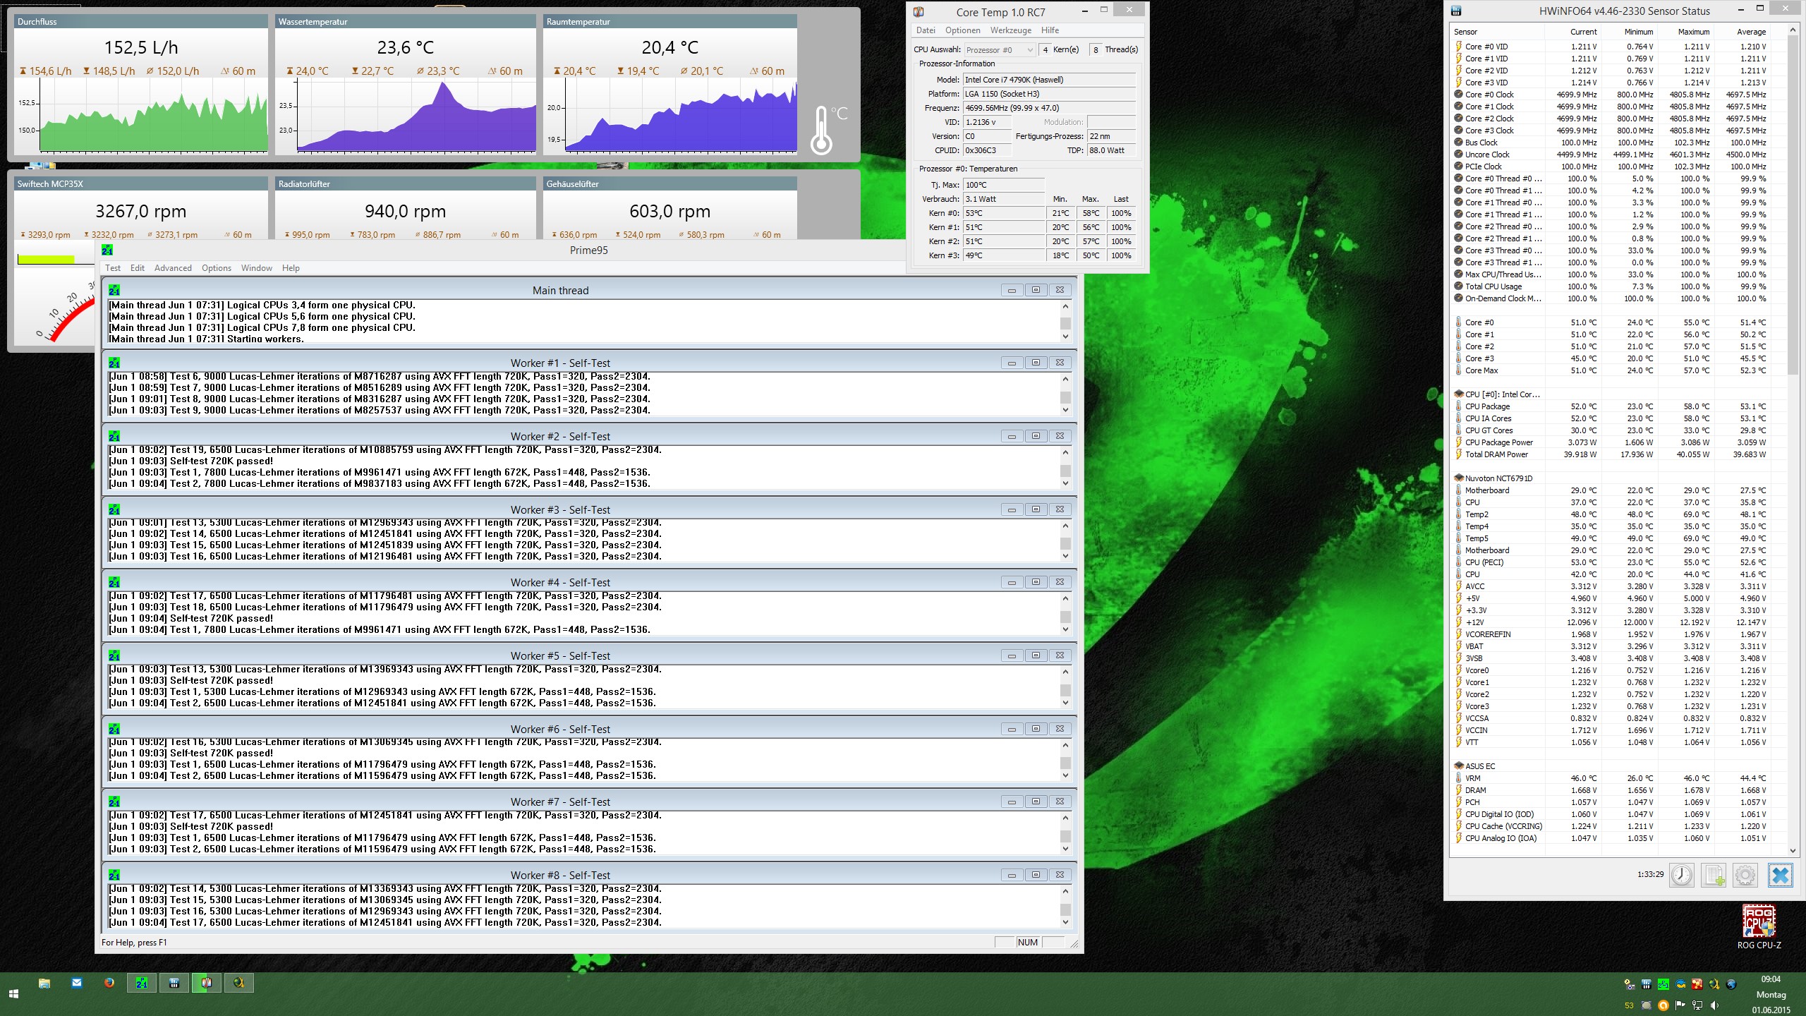The width and height of the screenshot is (1806, 1016).
Task: Open the Edit menu in Prime95
Action: pyautogui.click(x=138, y=268)
